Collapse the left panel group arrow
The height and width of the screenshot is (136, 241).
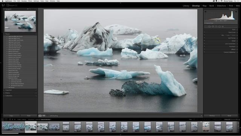(x=1, y=63)
